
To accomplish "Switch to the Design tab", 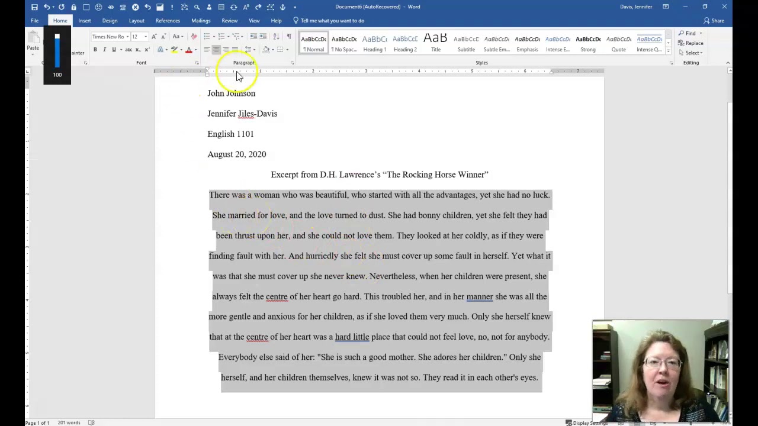I will point(110,21).
